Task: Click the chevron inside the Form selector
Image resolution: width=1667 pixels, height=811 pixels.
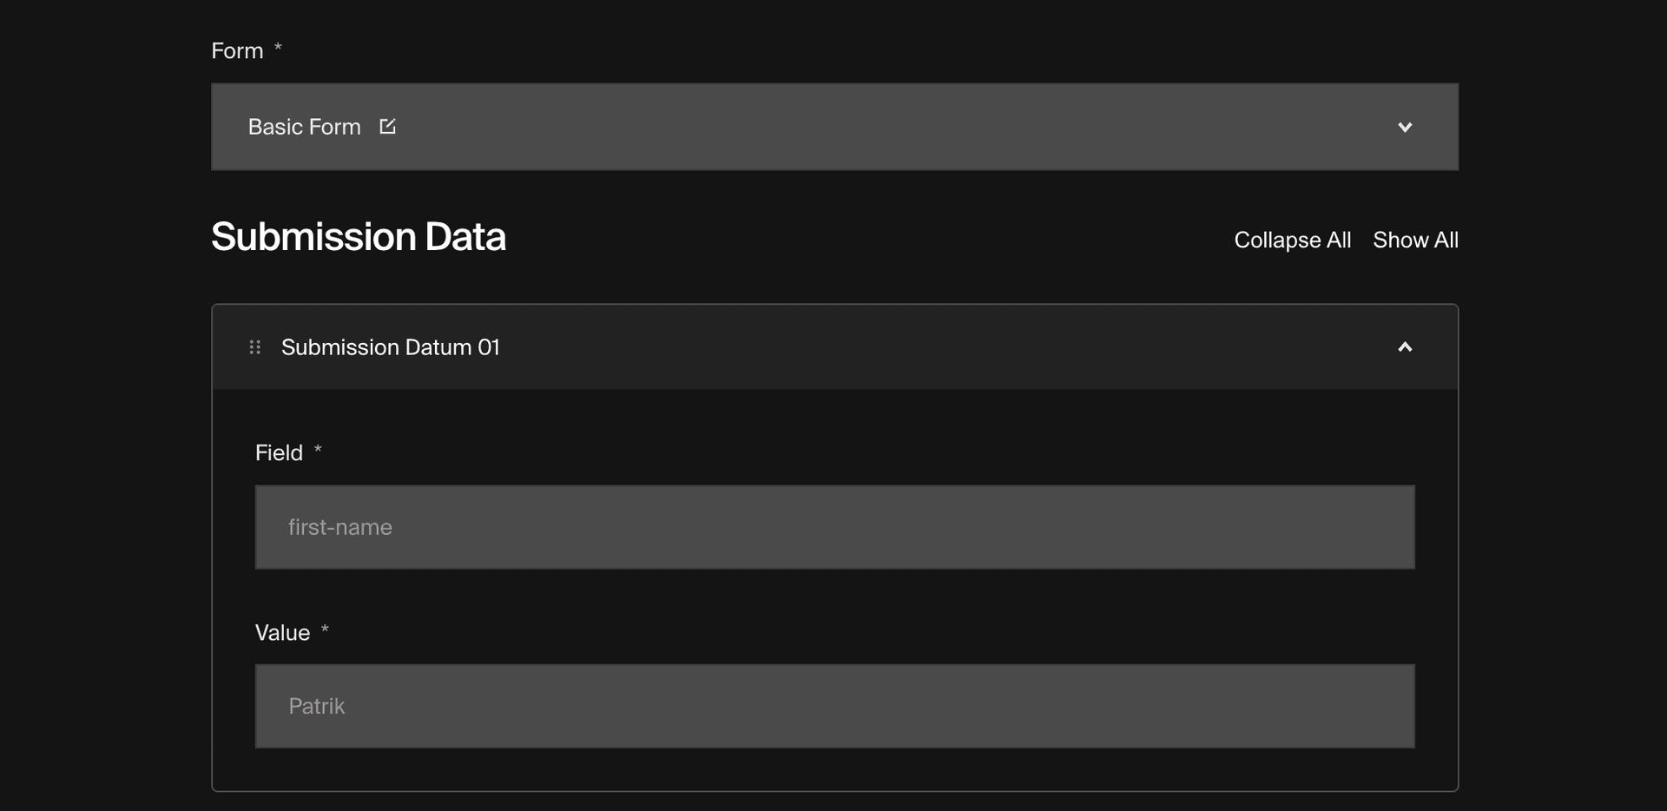Action: pyautogui.click(x=1406, y=127)
